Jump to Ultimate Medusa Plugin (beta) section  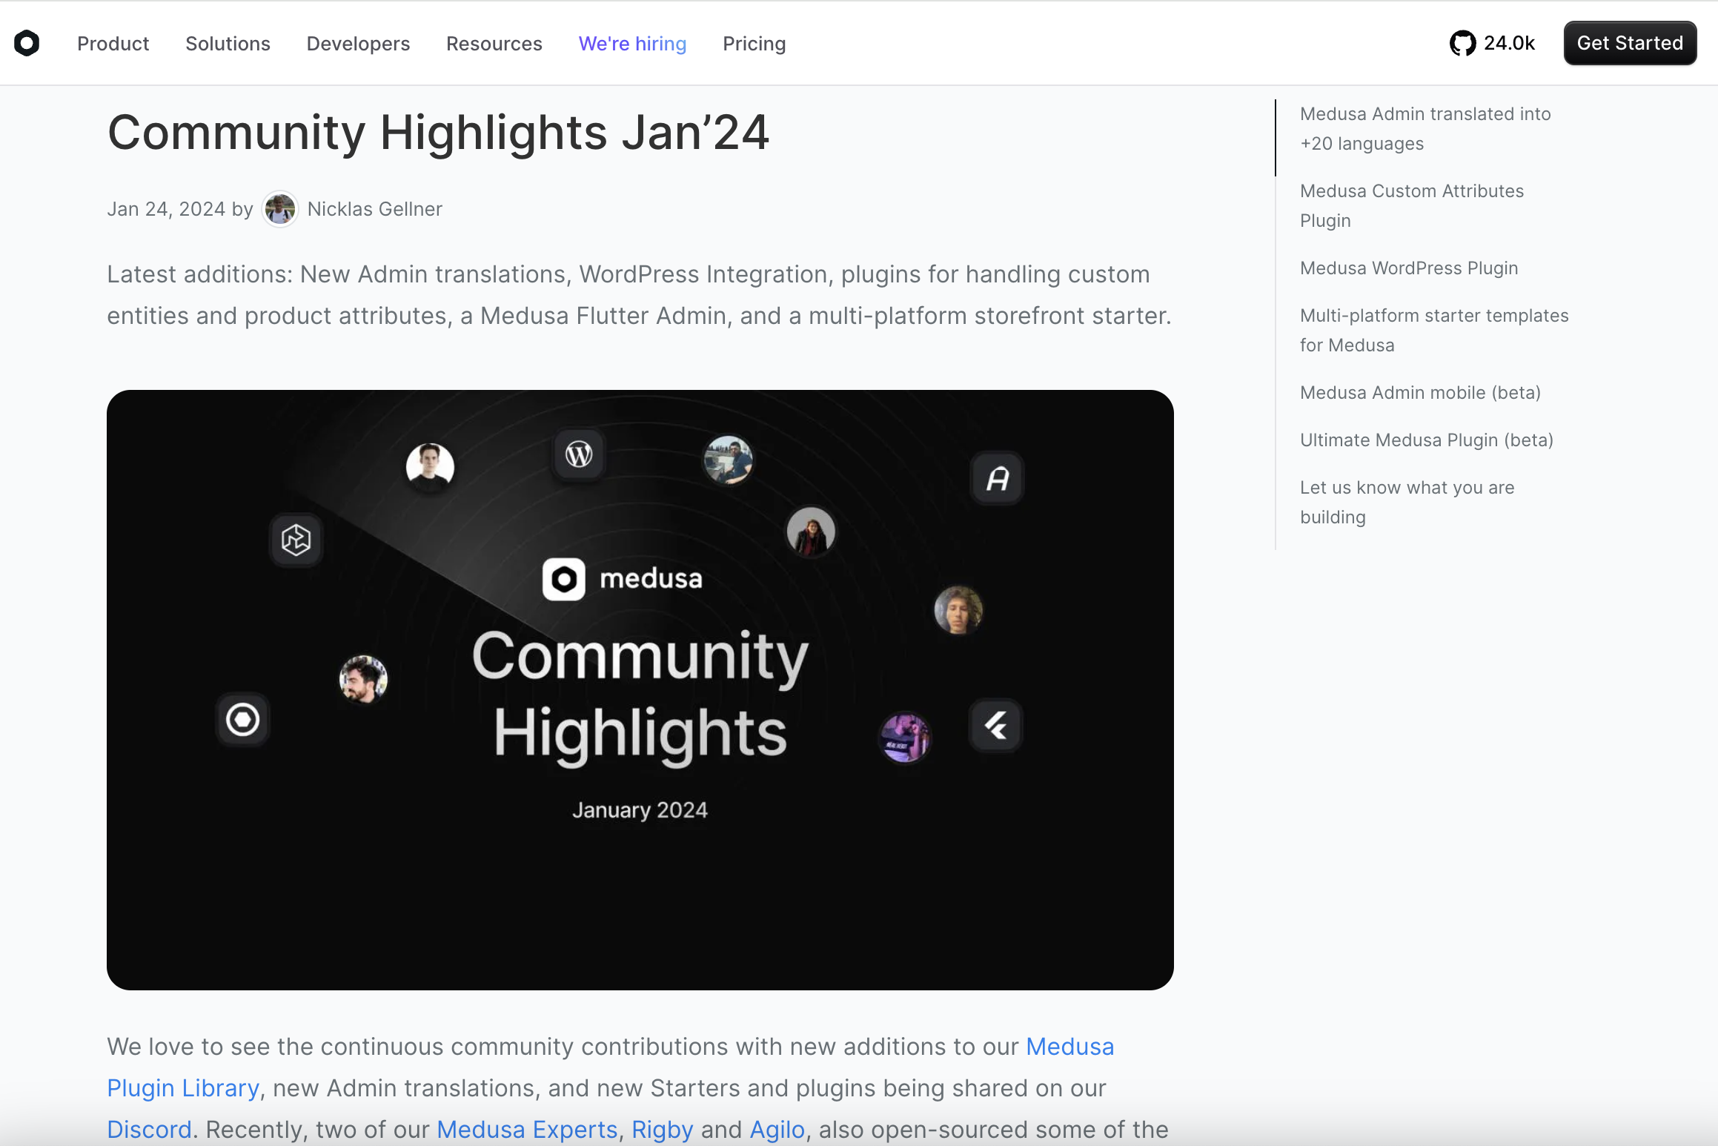[1427, 440]
